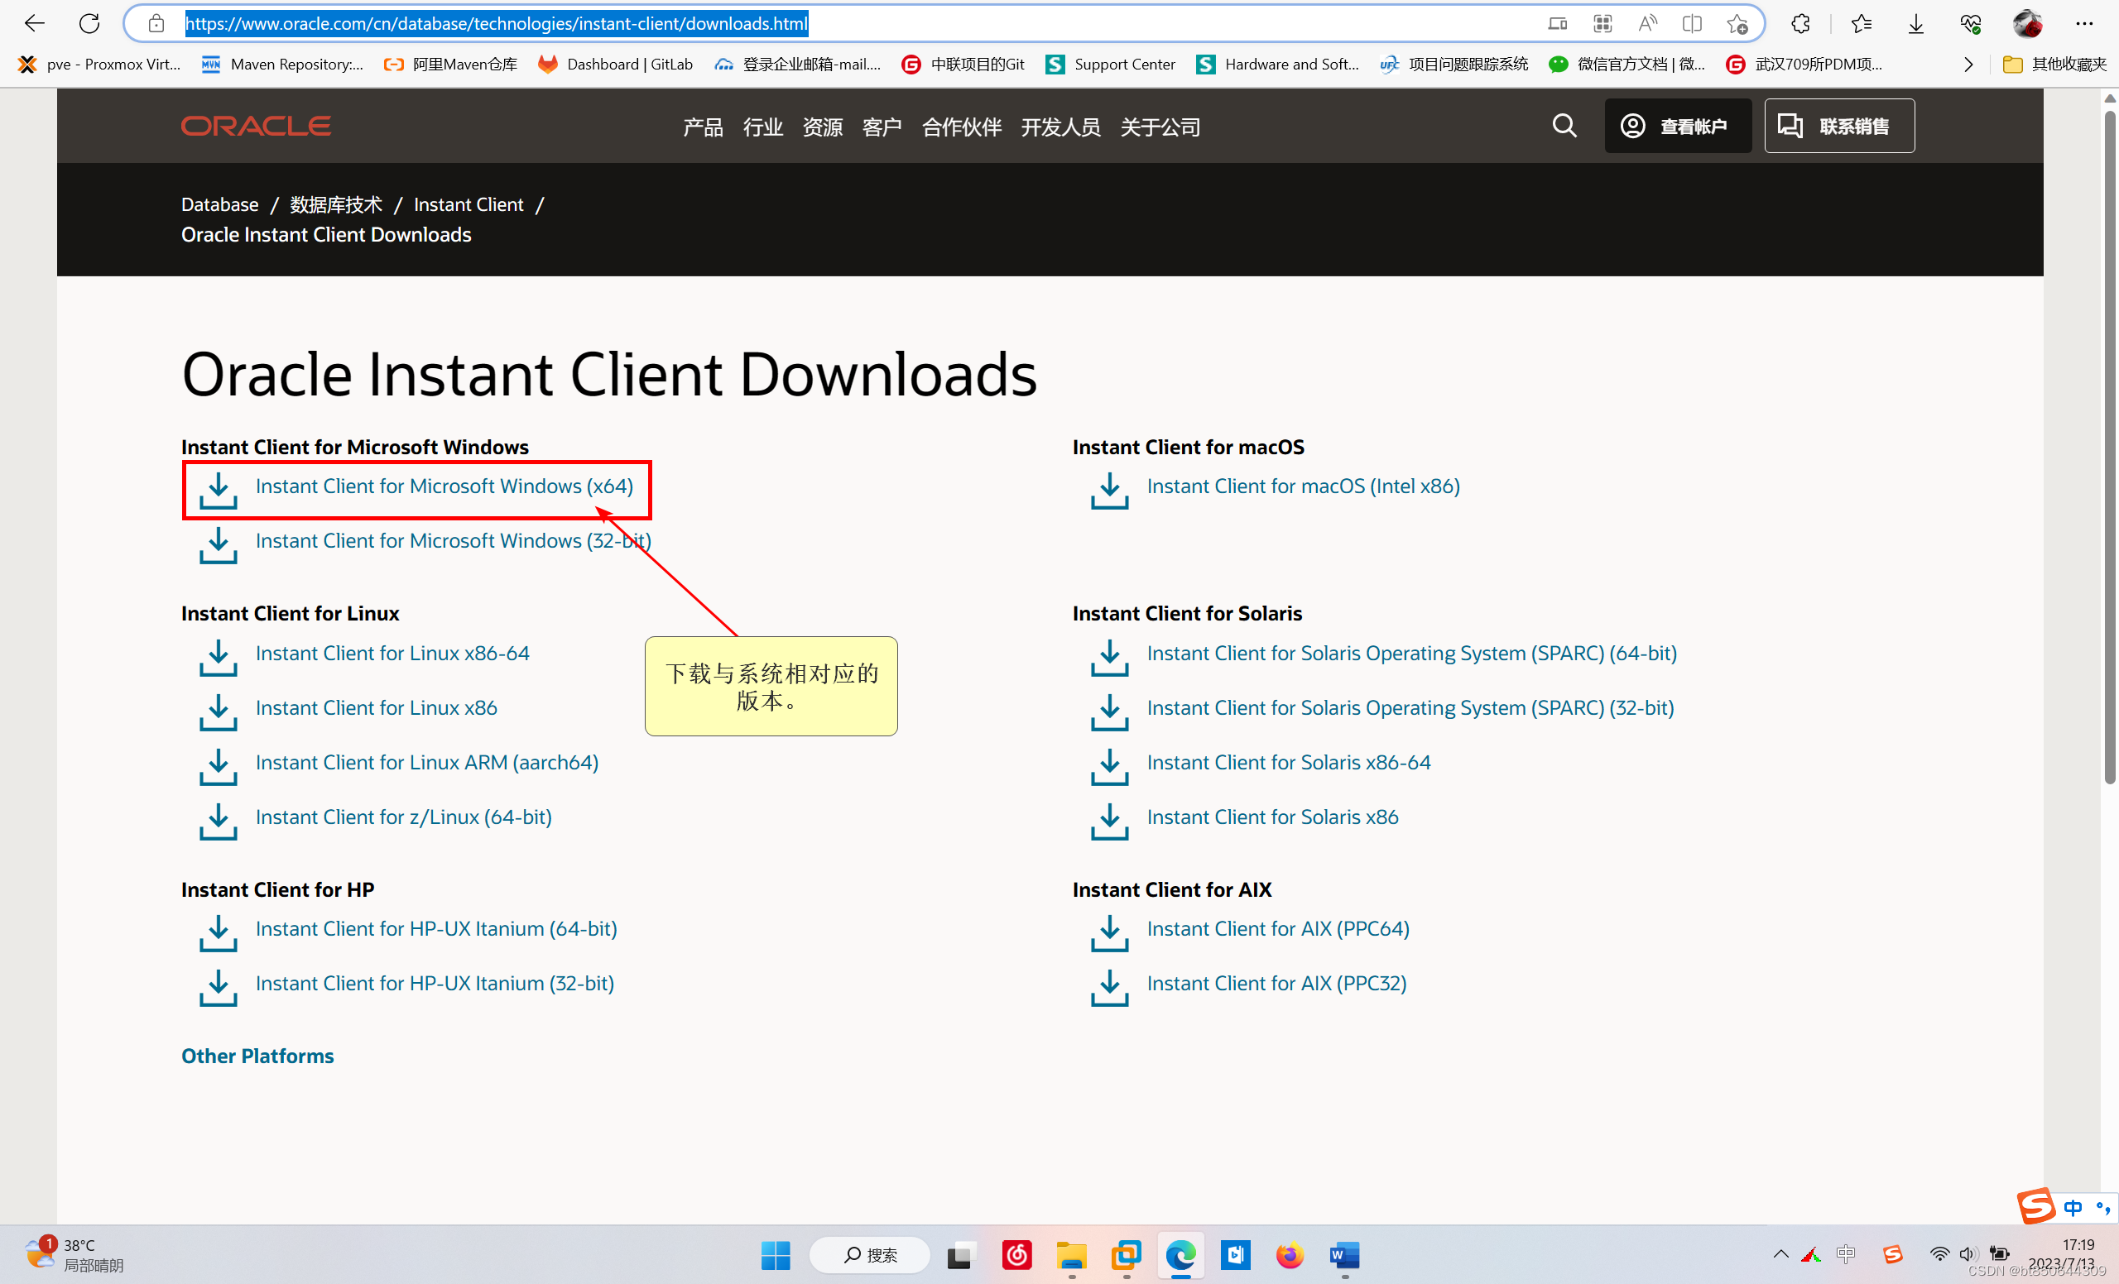Click add to favorites star icon
Viewport: 2119px width, 1284px height.
pyautogui.click(x=1737, y=23)
